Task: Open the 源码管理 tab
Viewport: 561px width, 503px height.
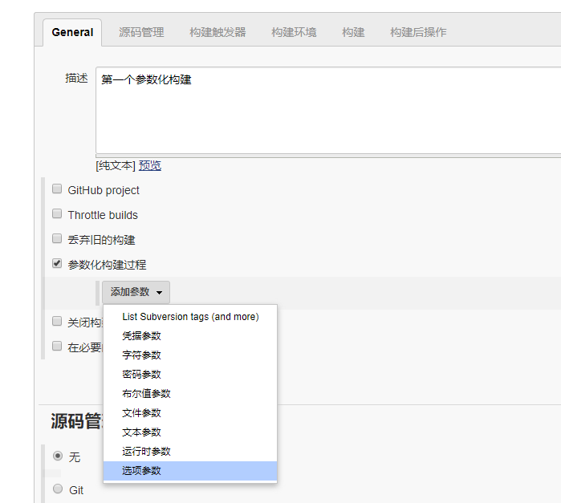Action: (x=141, y=33)
